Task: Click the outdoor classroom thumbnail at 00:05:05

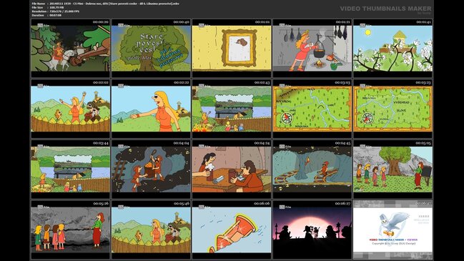Action: (x=393, y=169)
